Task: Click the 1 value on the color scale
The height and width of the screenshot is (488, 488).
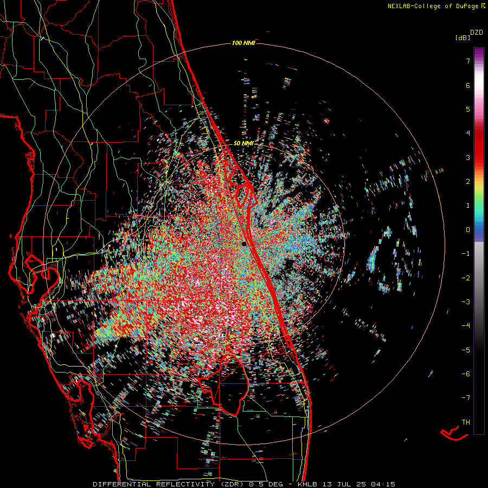Action: pyautogui.click(x=468, y=206)
